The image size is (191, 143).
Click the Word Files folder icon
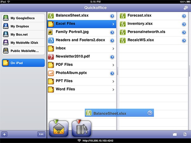(51, 90)
